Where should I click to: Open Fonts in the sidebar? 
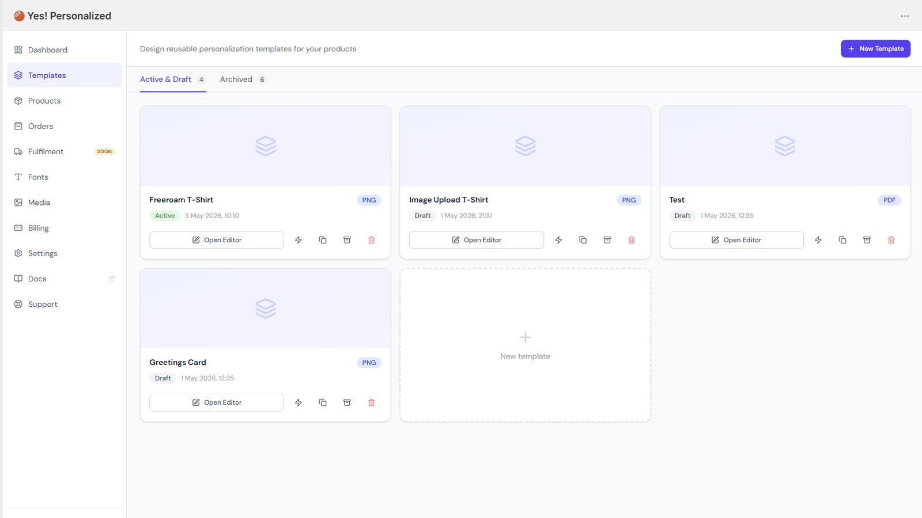coord(65,177)
